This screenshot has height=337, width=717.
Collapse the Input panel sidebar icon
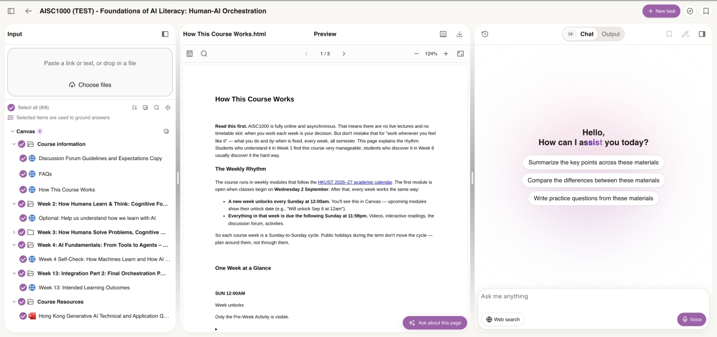pyautogui.click(x=166, y=34)
